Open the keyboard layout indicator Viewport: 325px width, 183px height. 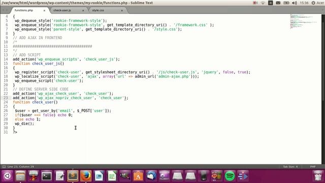click(x=270, y=3)
